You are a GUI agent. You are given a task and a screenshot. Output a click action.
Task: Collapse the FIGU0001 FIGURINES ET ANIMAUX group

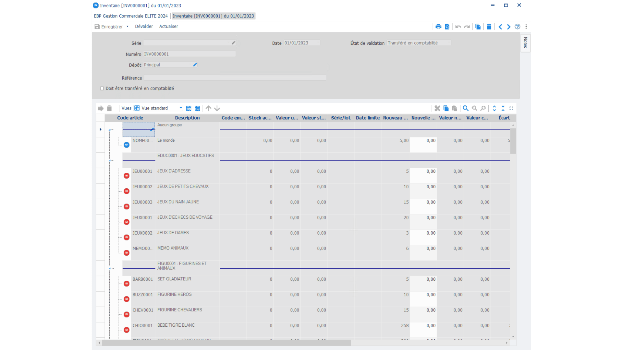coord(110,268)
